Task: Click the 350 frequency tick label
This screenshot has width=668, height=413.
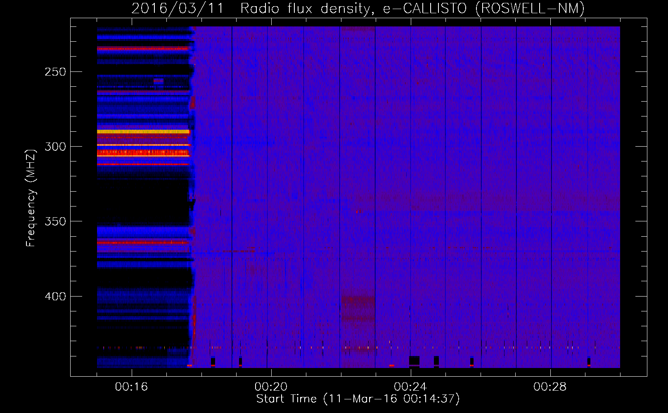Action: point(55,221)
